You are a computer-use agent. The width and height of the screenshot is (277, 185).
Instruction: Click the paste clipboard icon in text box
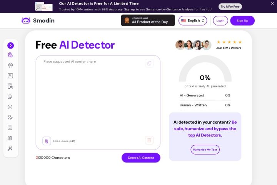[x=149, y=63]
